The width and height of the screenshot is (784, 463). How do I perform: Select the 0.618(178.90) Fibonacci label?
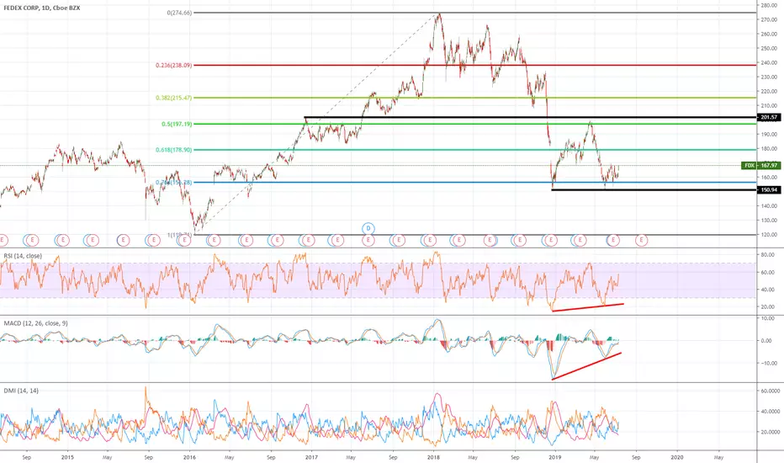click(173, 150)
